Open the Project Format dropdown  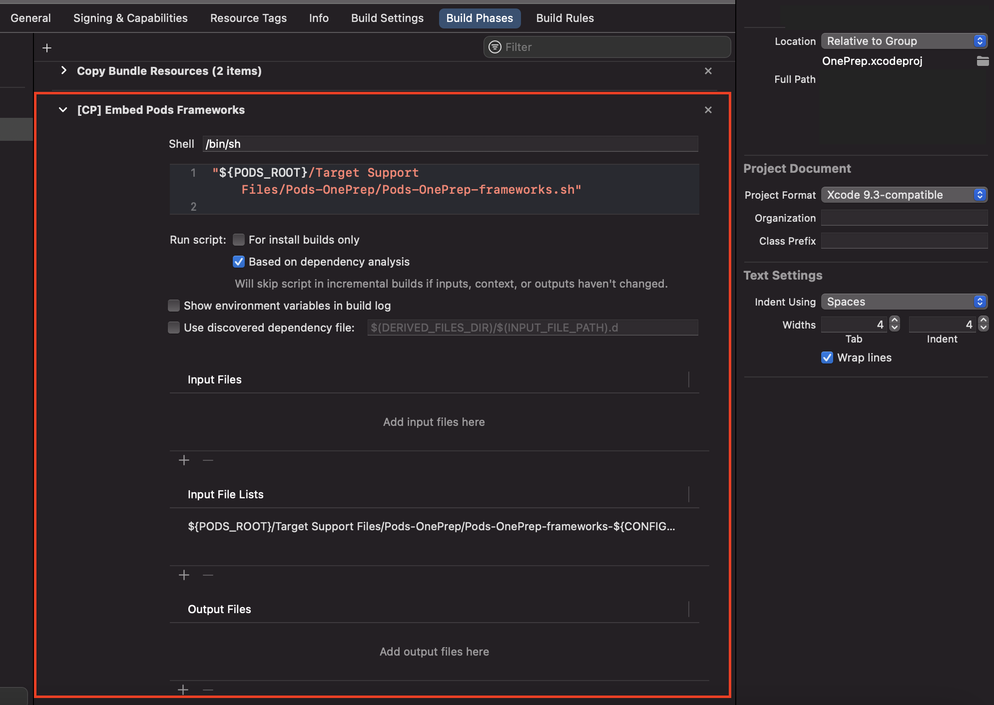pyautogui.click(x=904, y=195)
